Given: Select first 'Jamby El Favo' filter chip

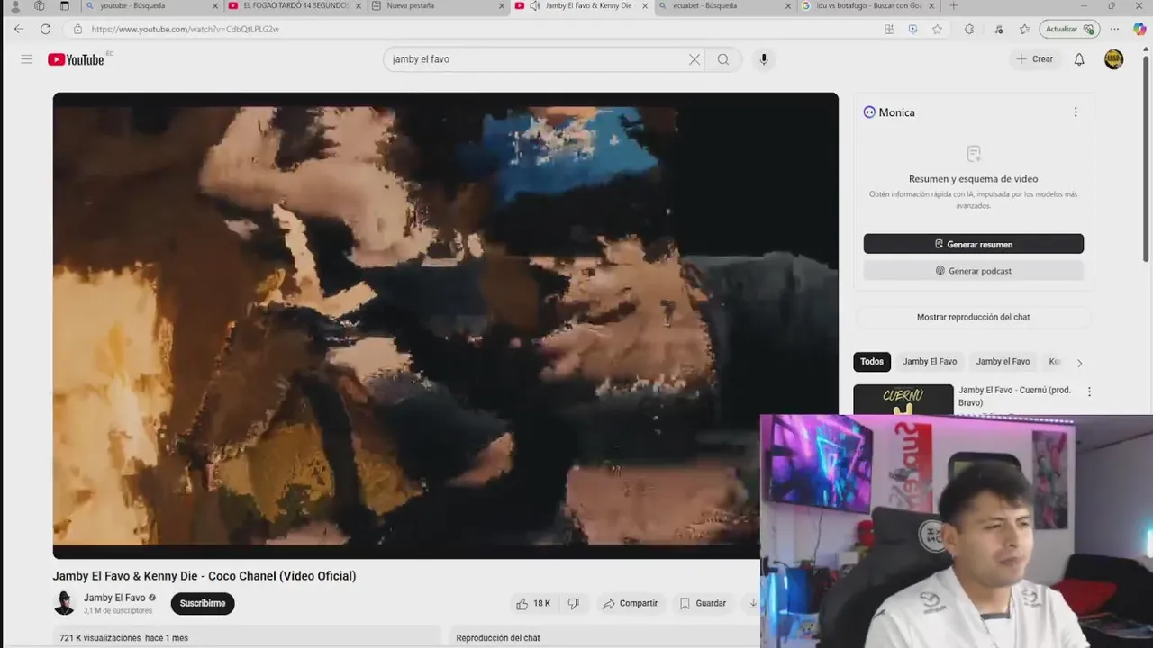Looking at the screenshot, I should click(x=930, y=362).
